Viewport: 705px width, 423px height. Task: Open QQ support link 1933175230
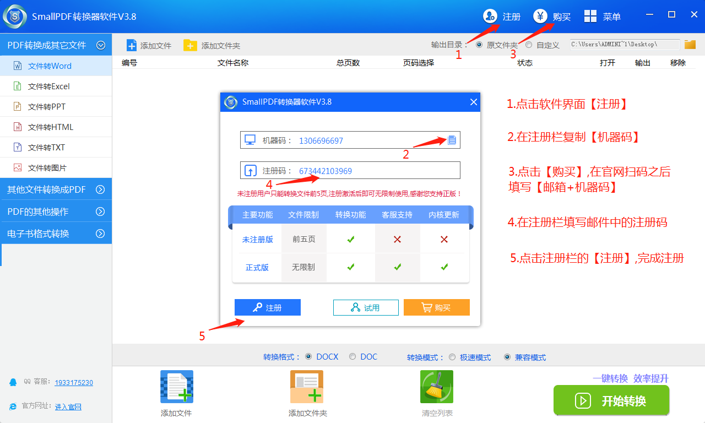coord(74,382)
